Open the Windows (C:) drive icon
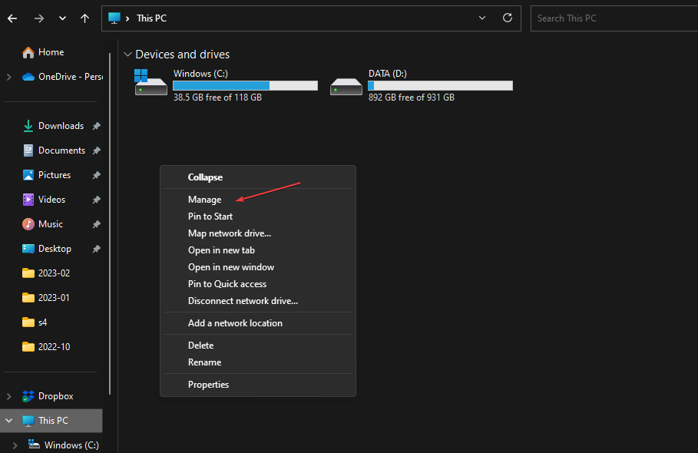 coord(151,83)
